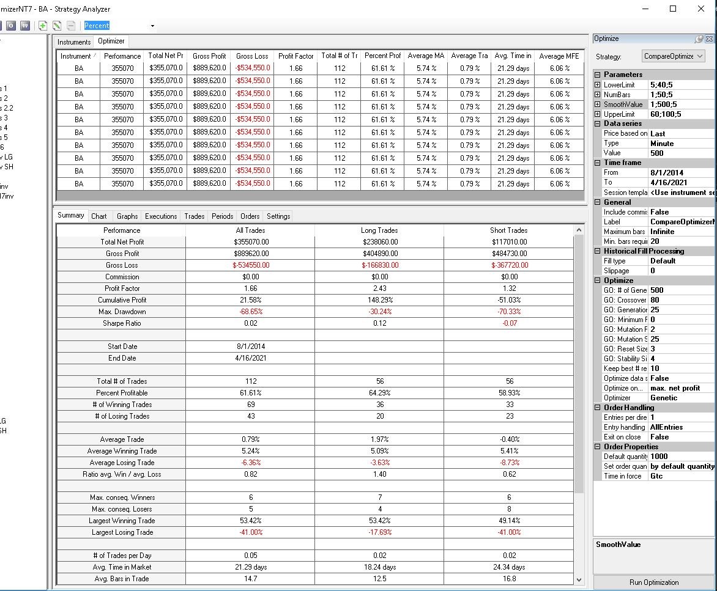This screenshot has height=591, width=717.
Task: Click the Run Optimization button
Action: (x=654, y=582)
